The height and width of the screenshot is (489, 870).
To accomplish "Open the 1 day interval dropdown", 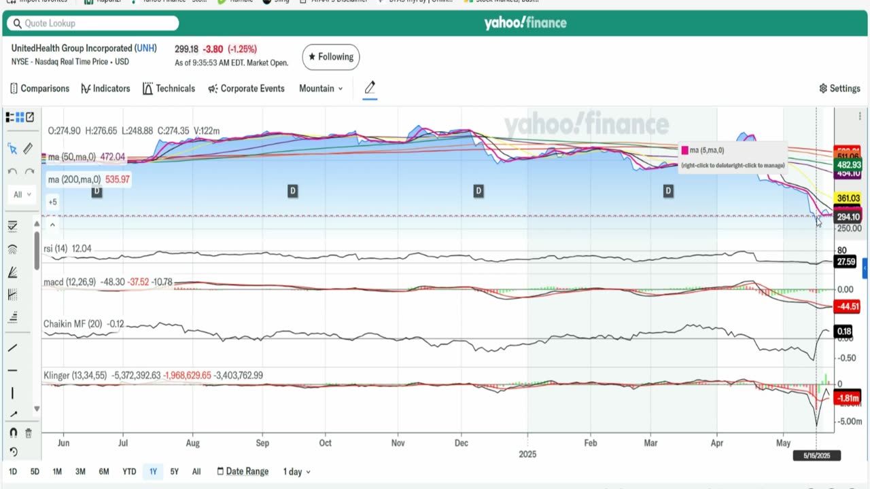I will 296,471.
